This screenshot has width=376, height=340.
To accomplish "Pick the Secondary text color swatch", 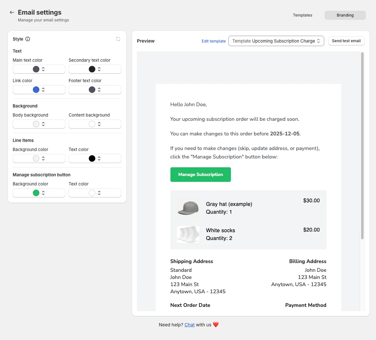I will tap(92, 69).
